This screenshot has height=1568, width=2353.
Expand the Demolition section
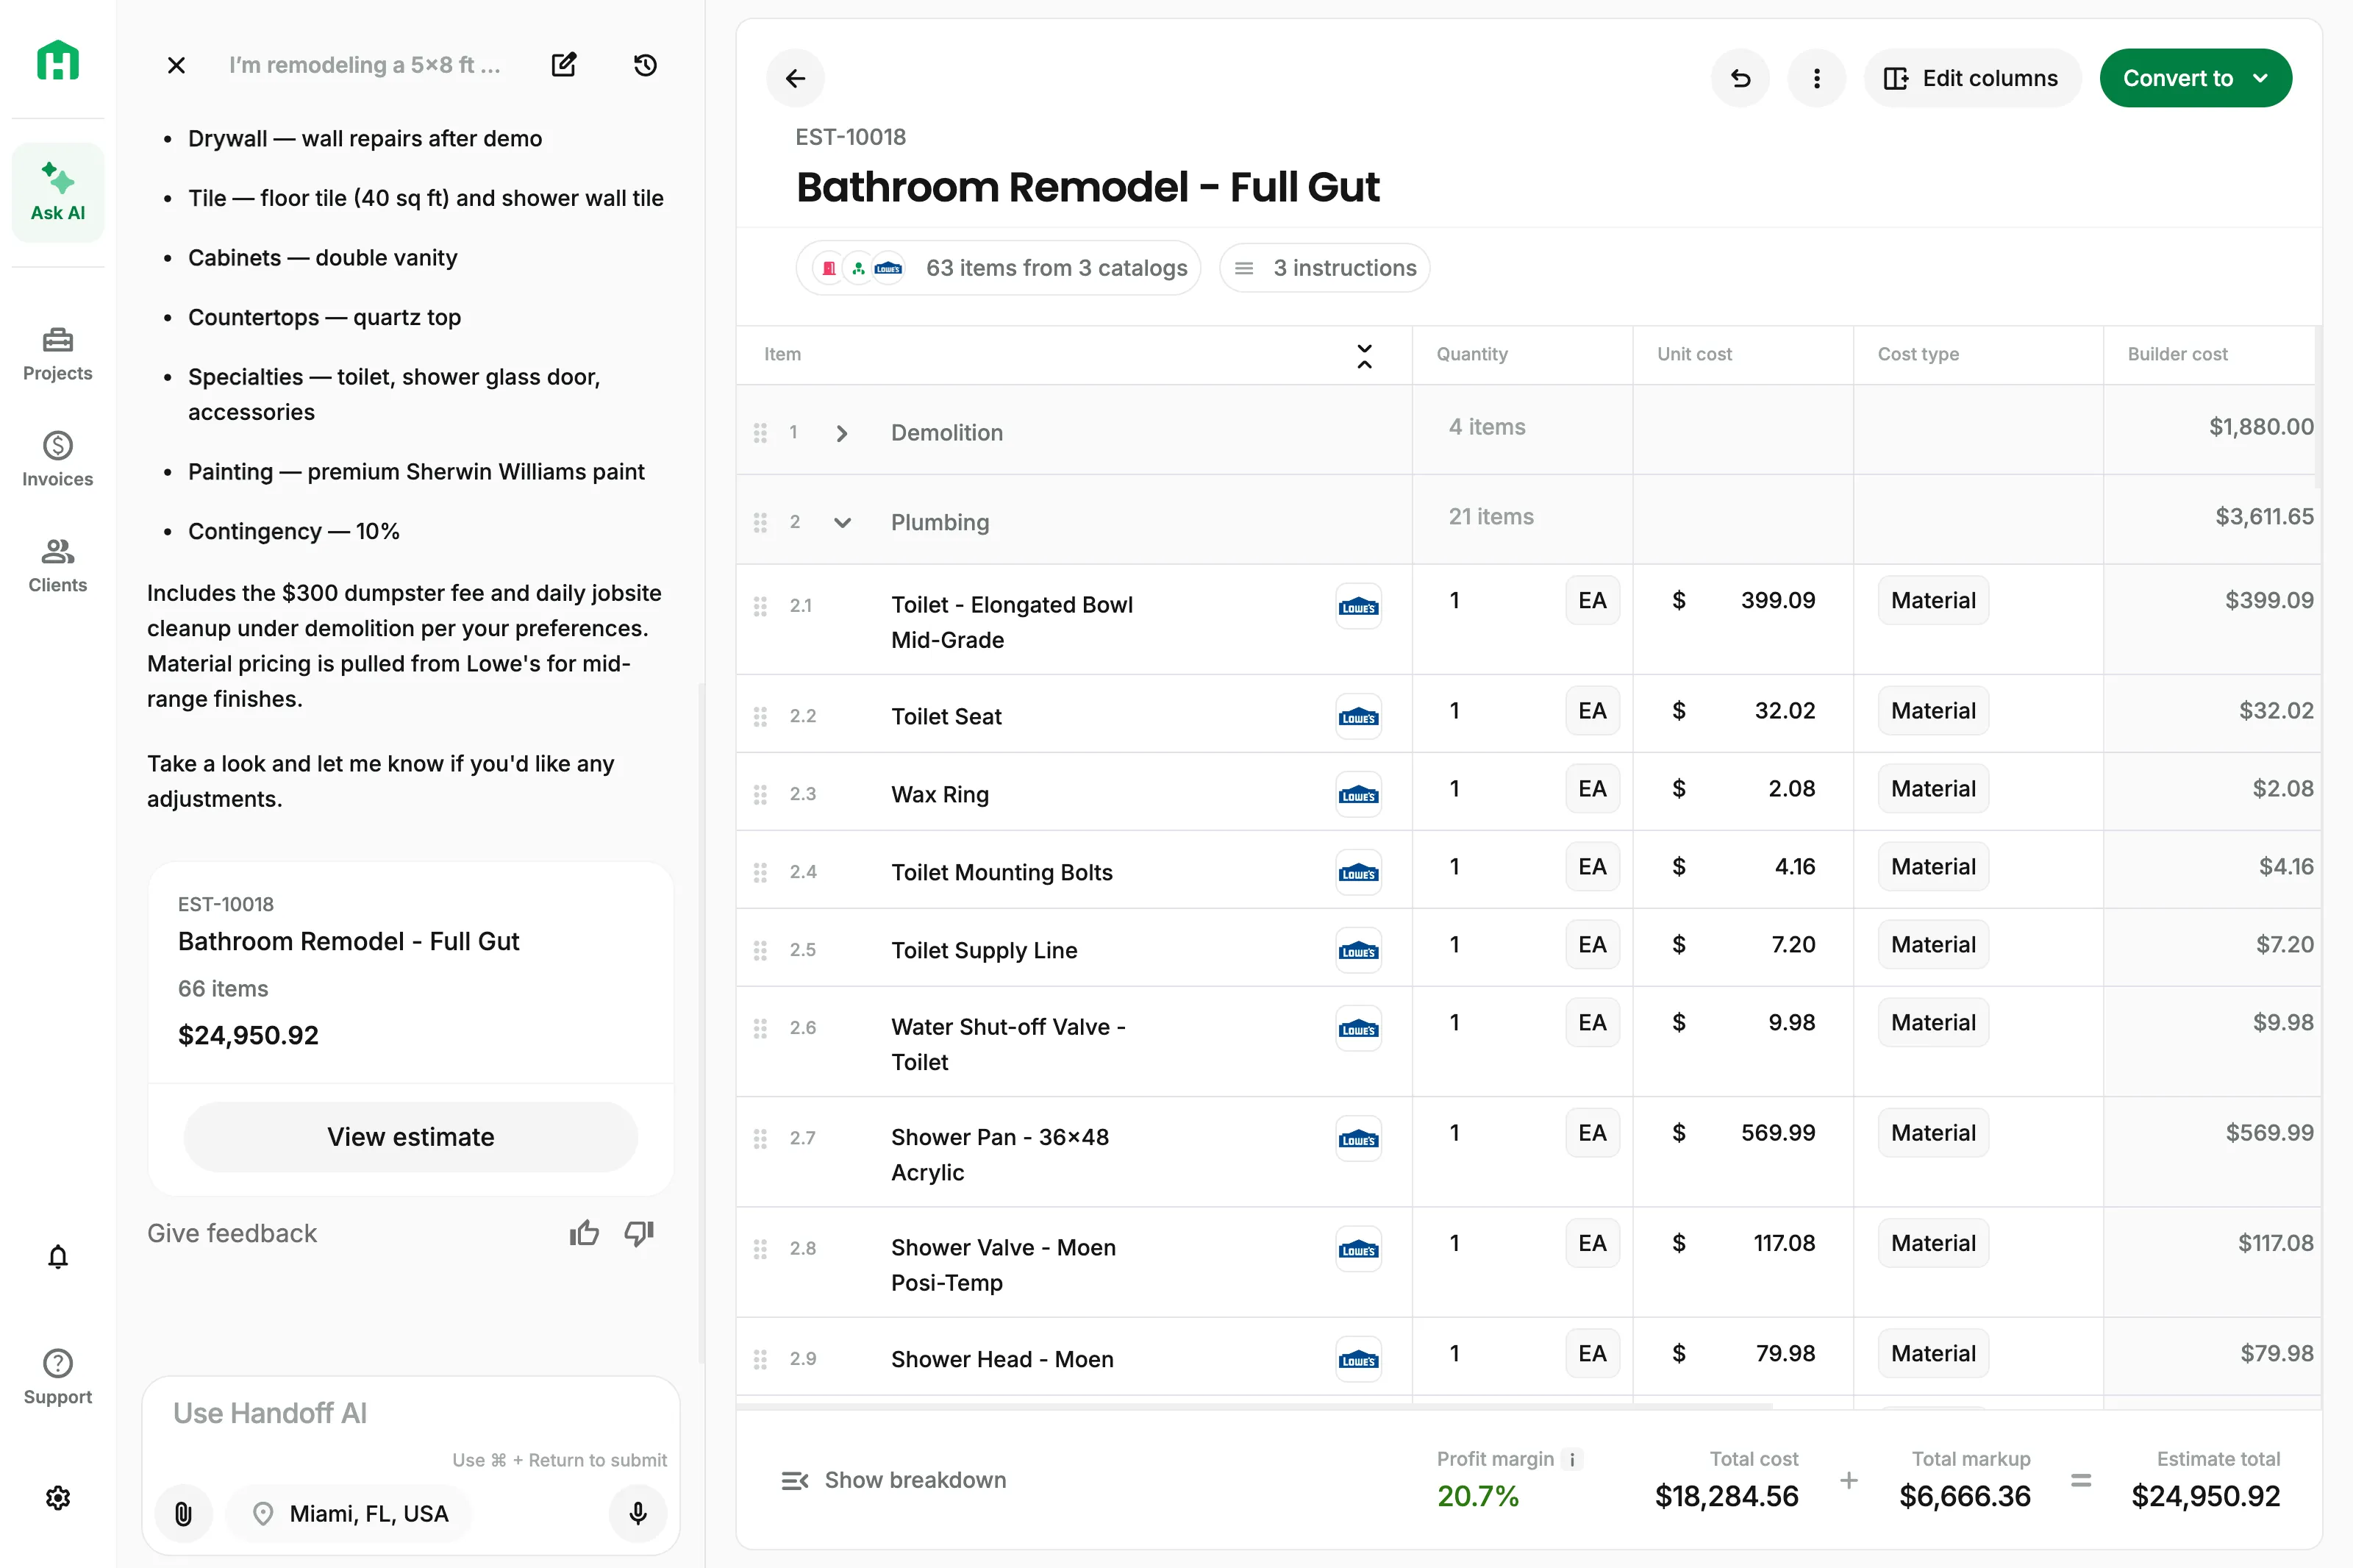842,433
